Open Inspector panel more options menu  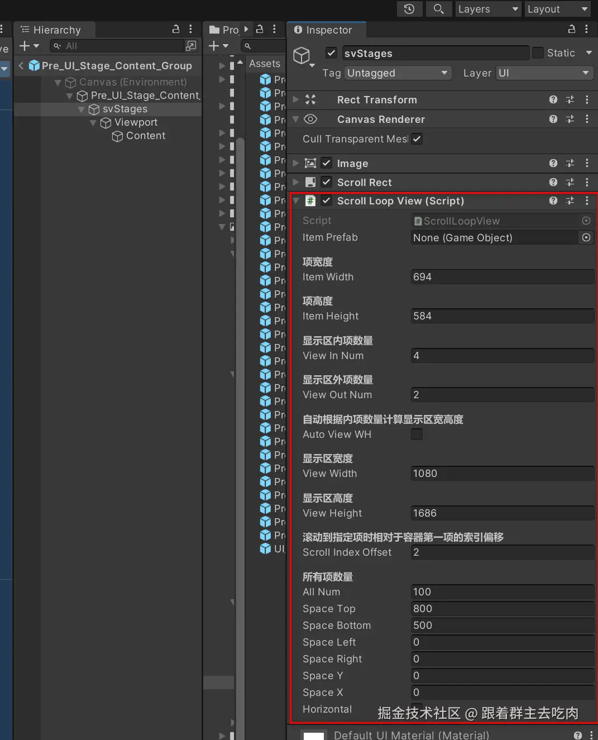(586, 29)
